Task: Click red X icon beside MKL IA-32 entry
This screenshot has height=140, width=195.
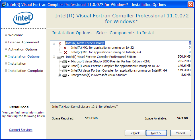Action: click(65, 48)
